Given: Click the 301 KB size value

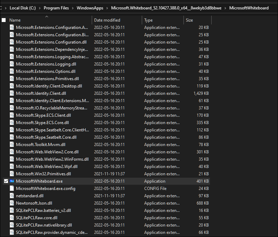Looking at the screenshot, I should [203, 152].
